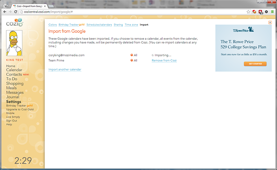Open Chrome menu hamburger icon
Image resolution: width=277 pixels, height=170 pixels.
coord(272,11)
